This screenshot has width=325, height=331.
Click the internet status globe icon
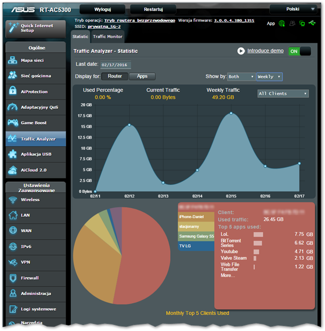282,23
